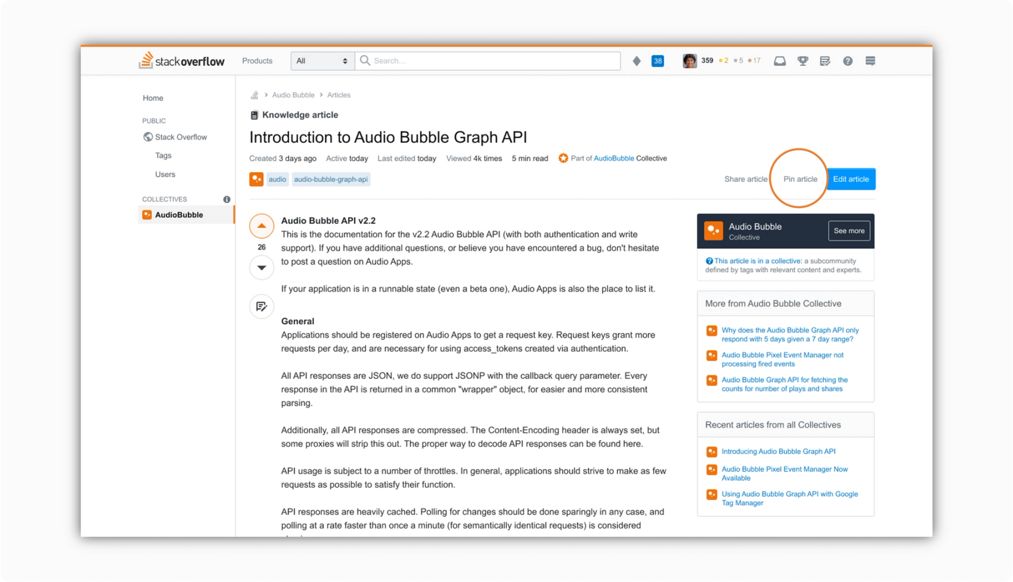Open Articles breadcrumb link
Image resolution: width=1013 pixels, height=582 pixels.
(x=339, y=95)
